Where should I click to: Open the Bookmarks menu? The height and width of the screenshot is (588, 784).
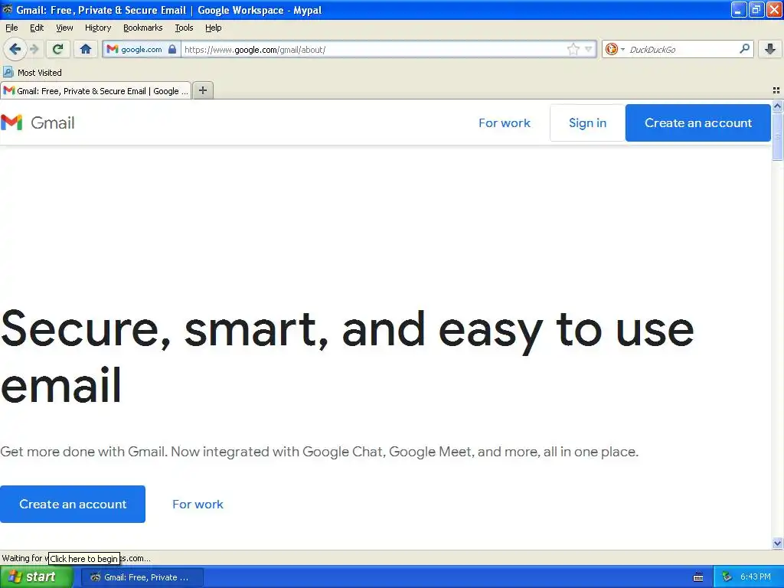[x=143, y=28]
